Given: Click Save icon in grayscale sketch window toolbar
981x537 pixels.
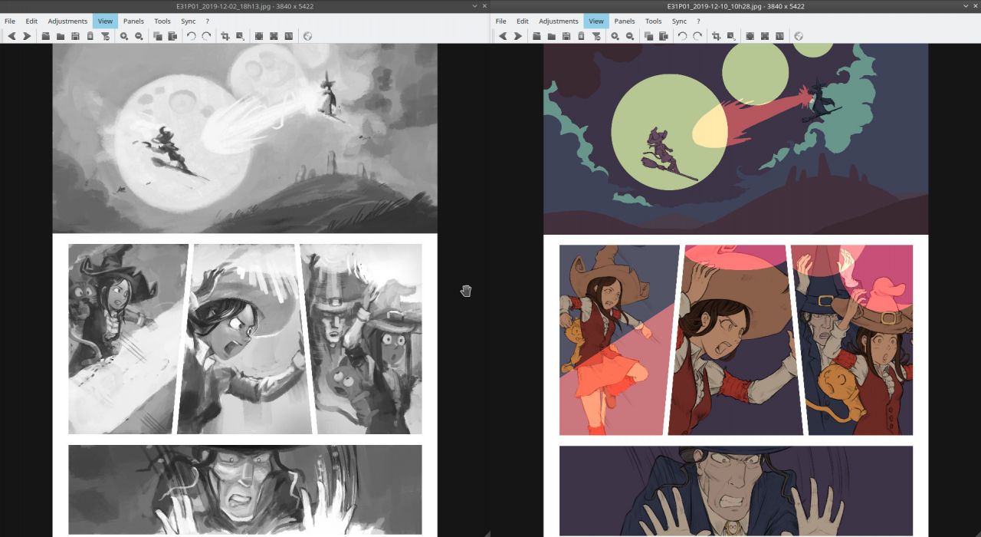Looking at the screenshot, I should [75, 36].
